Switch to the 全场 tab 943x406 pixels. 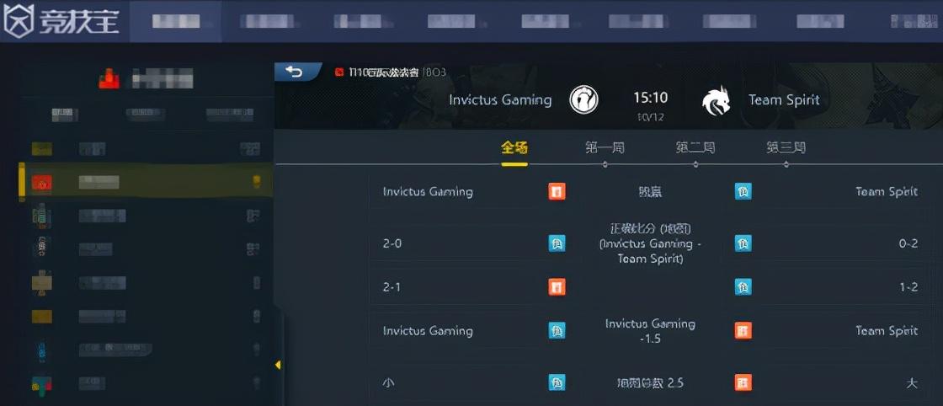point(514,148)
